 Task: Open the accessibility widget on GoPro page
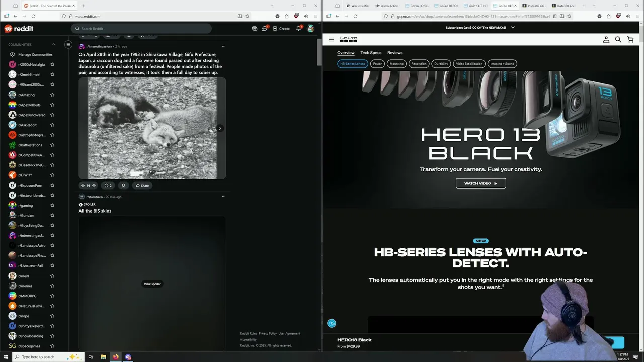pyautogui.click(x=331, y=323)
